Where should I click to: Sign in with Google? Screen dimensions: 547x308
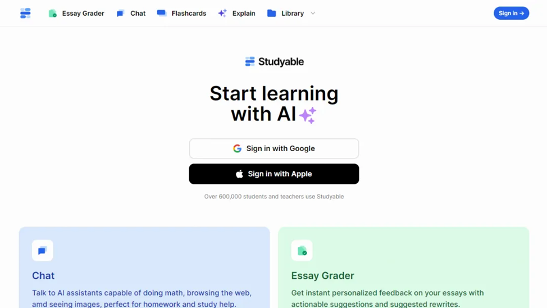tap(274, 148)
